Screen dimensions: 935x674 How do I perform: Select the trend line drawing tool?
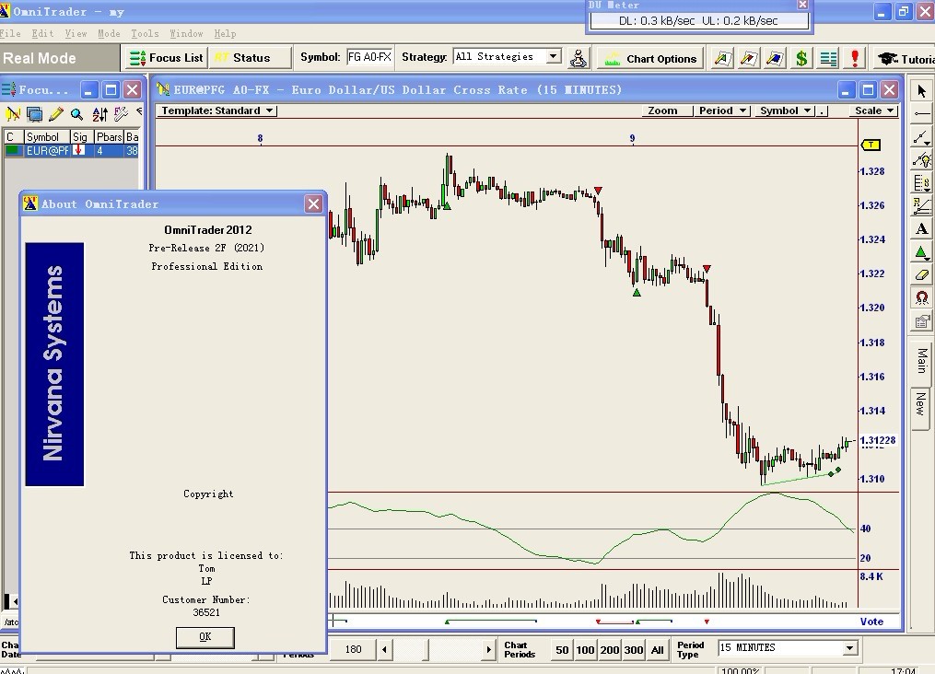click(922, 136)
